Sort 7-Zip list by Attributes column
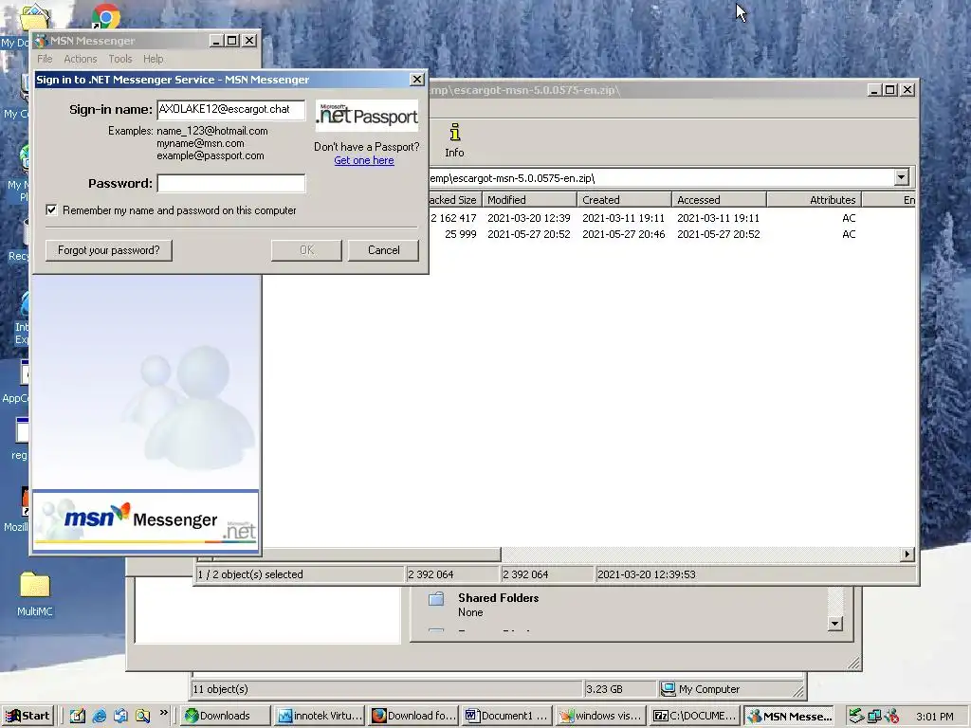The height and width of the screenshot is (728, 971). (815, 199)
